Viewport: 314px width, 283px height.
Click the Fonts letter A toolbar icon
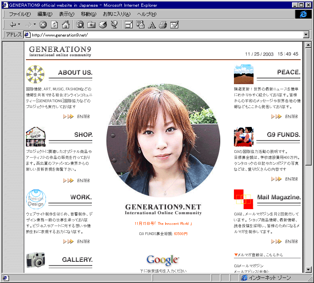(152, 25)
